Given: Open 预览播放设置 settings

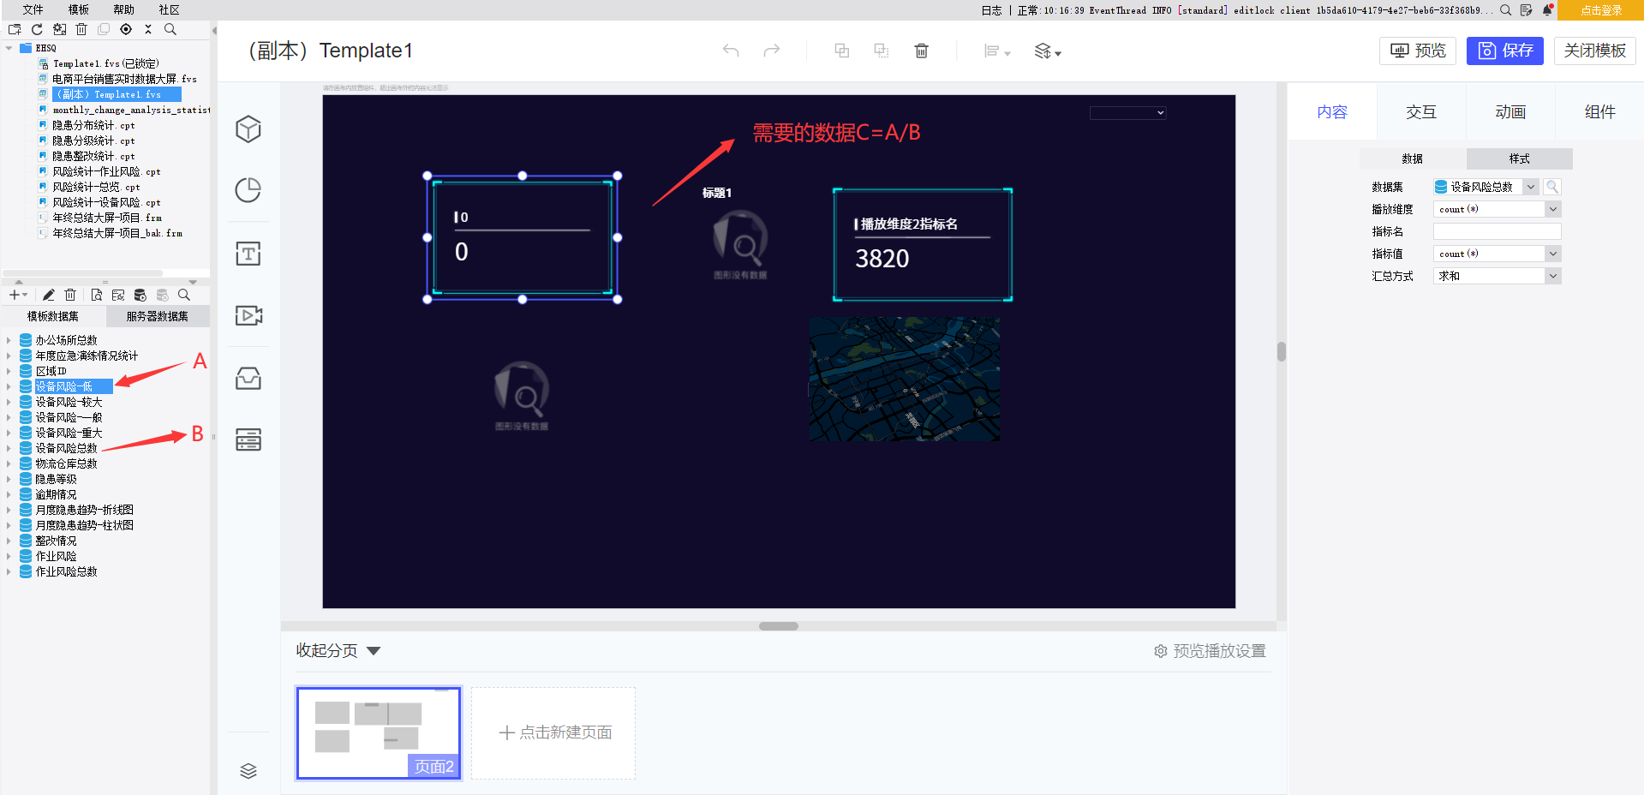Looking at the screenshot, I should coord(1210,651).
